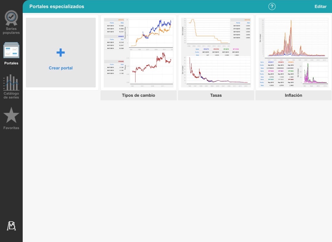Click the Series populares sidebar label

pyautogui.click(x=11, y=31)
